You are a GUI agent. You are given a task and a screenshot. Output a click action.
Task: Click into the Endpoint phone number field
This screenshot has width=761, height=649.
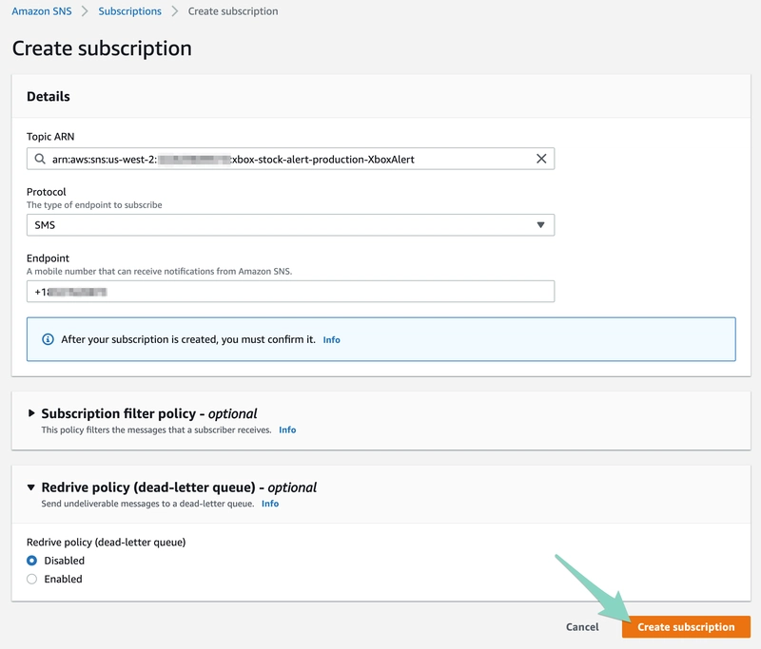[290, 292]
